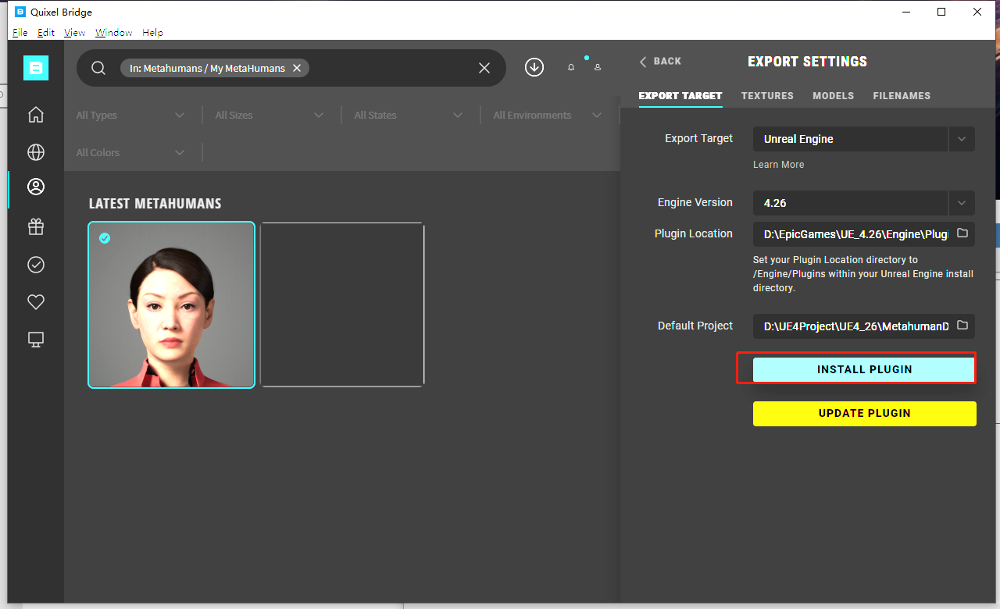The image size is (1000, 609).
Task: Open the acquired checkmark section
Action: [x=36, y=265]
